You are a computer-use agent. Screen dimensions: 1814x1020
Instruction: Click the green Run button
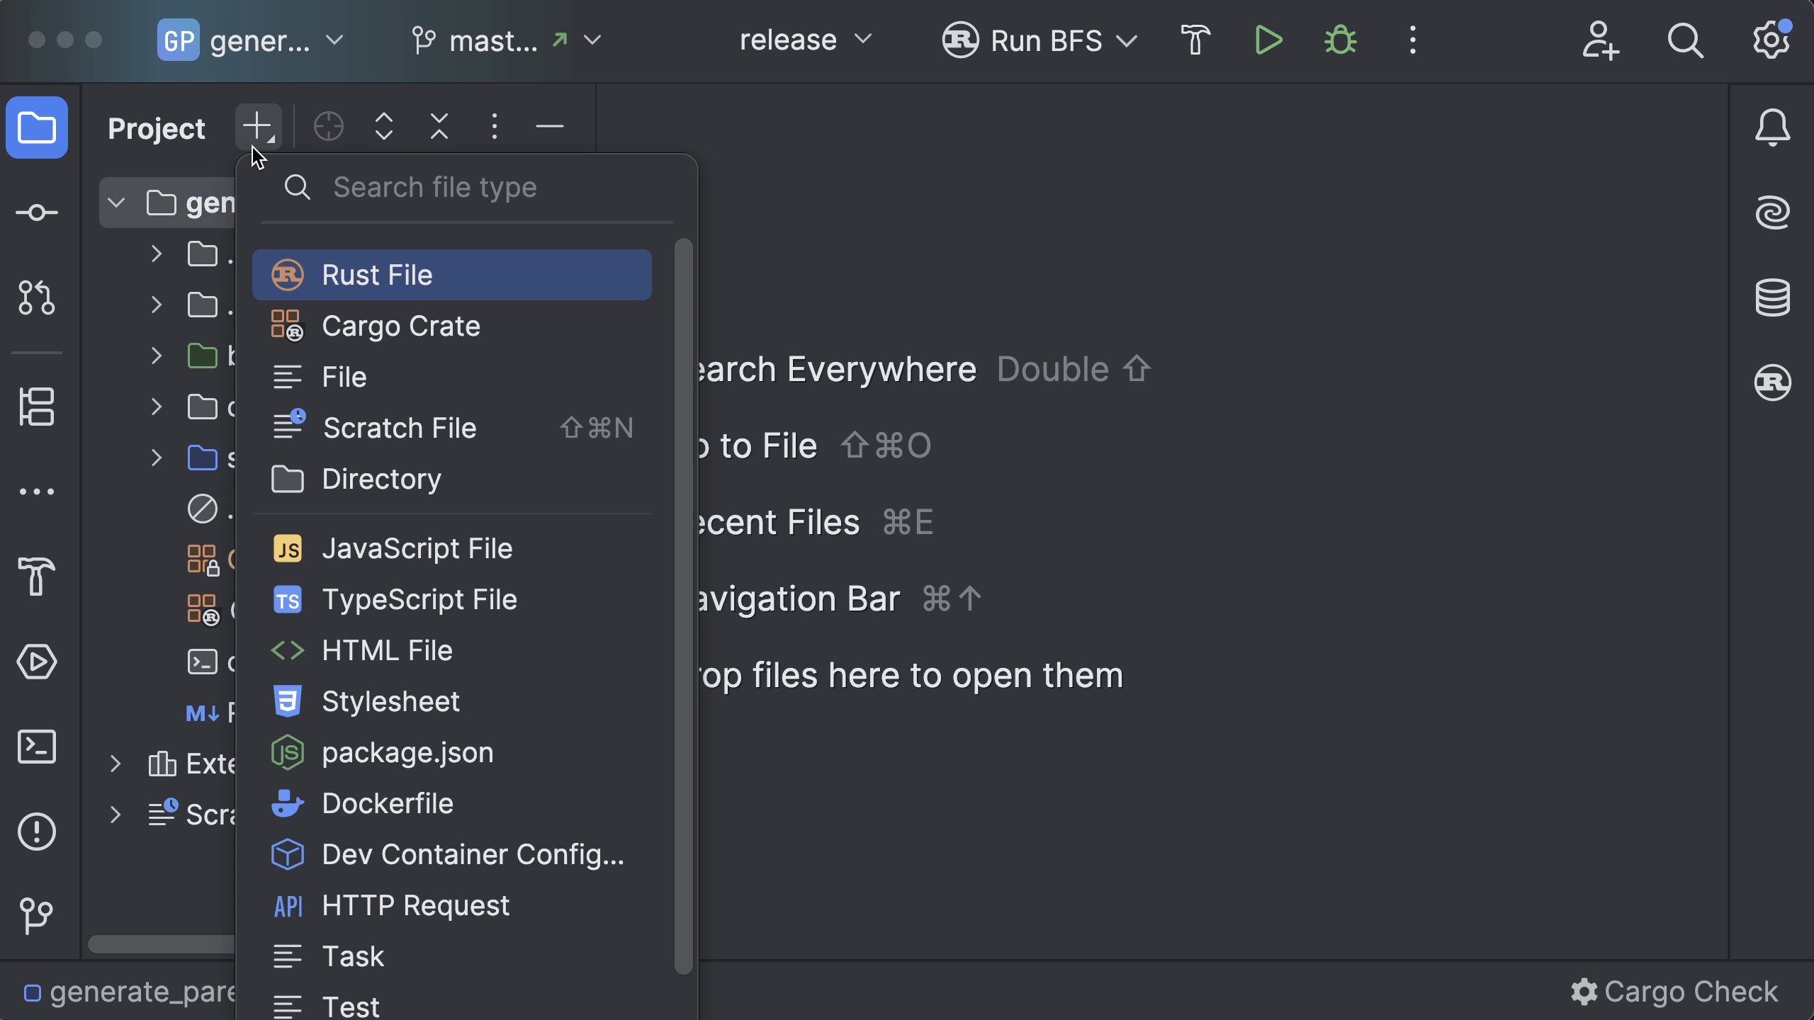1268,40
